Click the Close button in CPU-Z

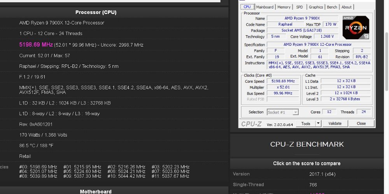coord(361,123)
